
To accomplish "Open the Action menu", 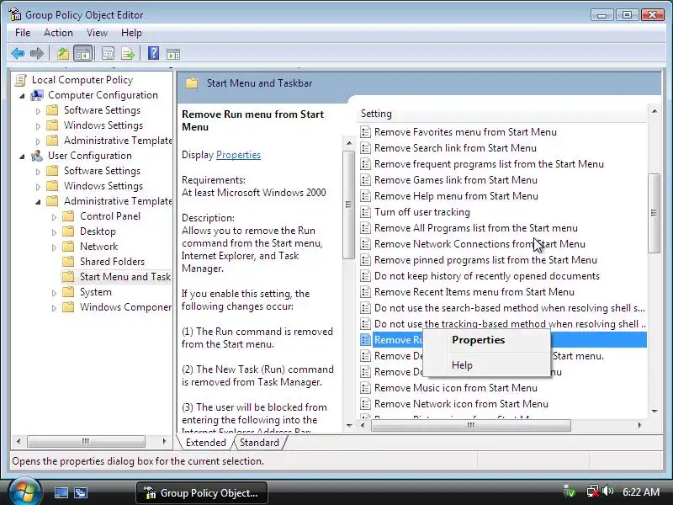I will pos(58,33).
